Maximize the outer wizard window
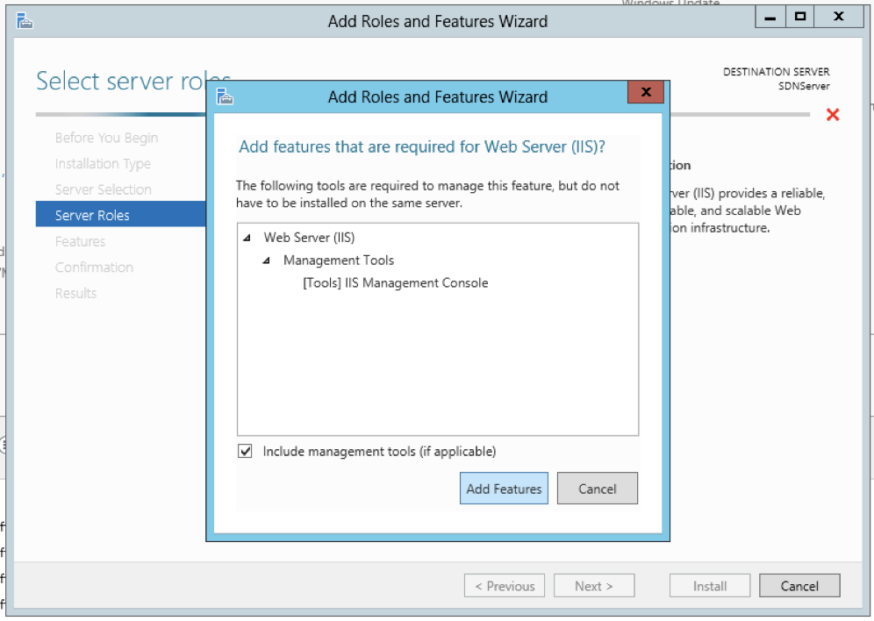The width and height of the screenshot is (874, 621). coord(800,17)
